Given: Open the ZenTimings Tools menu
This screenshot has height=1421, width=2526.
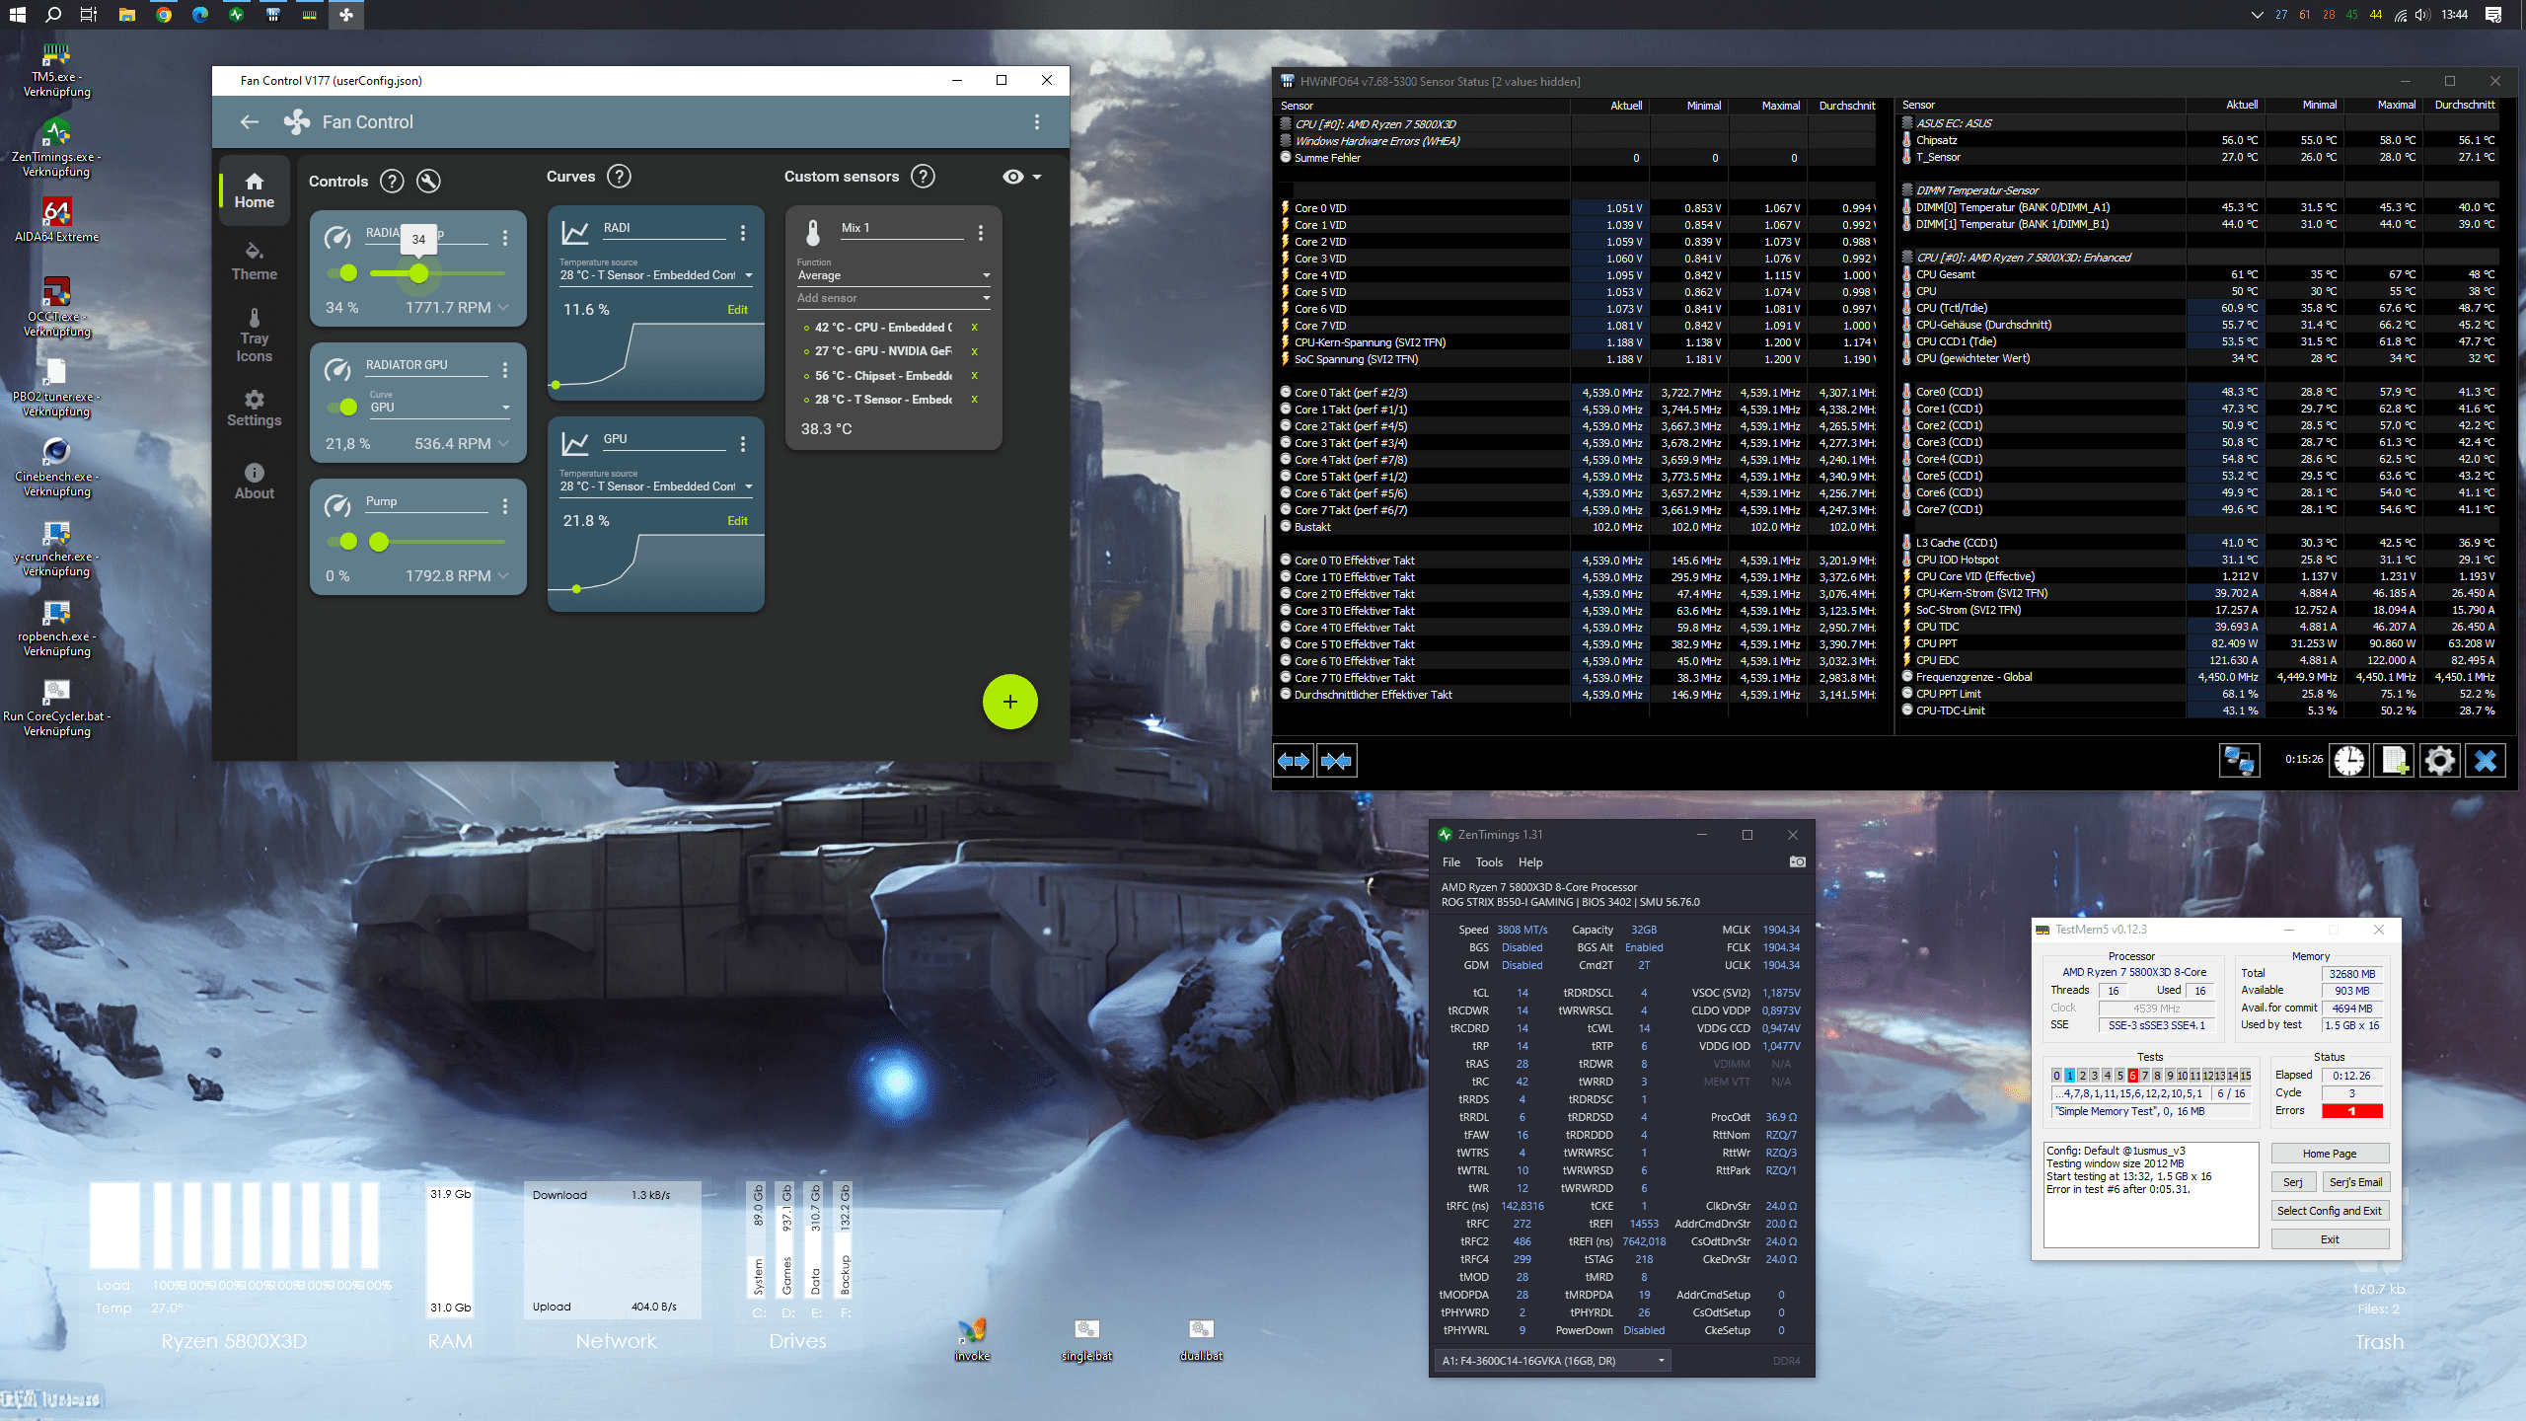Looking at the screenshot, I should tap(1488, 861).
